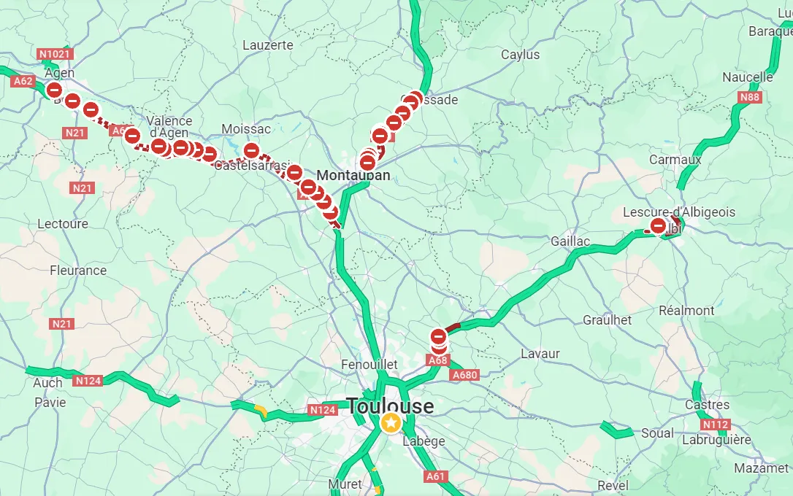Viewport: 793px width, 496px height.
Task: Click the Caylus town label
Action: 521,55
